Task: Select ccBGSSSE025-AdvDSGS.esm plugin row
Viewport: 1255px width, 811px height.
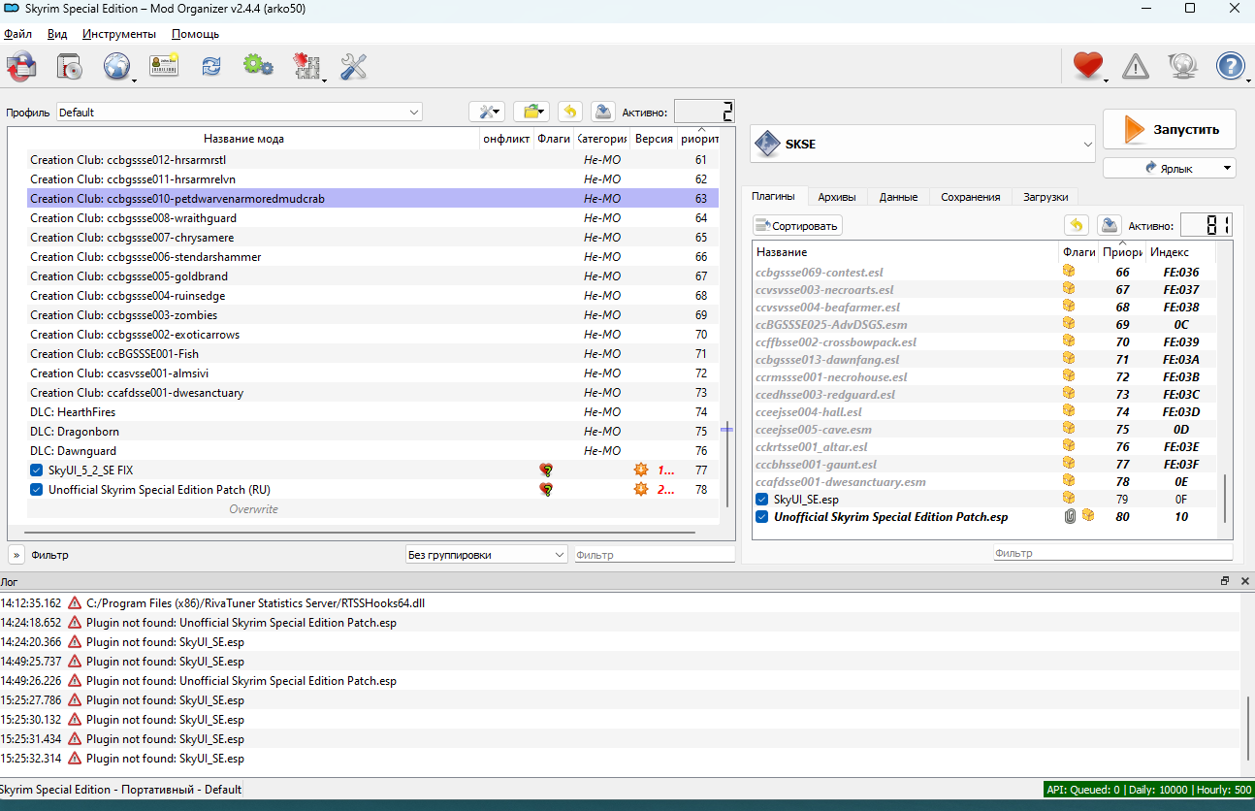Action: pos(986,325)
